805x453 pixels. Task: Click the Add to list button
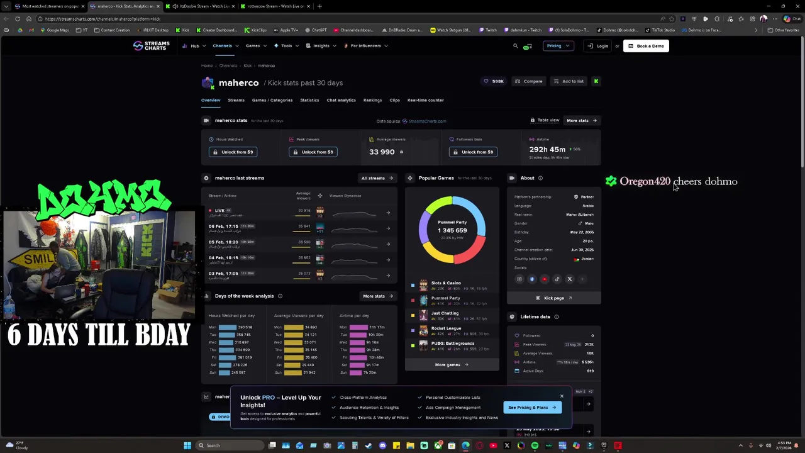tap(569, 81)
